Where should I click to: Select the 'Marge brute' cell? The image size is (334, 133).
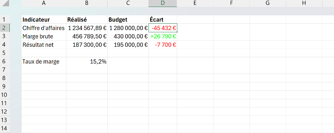click(x=44, y=36)
